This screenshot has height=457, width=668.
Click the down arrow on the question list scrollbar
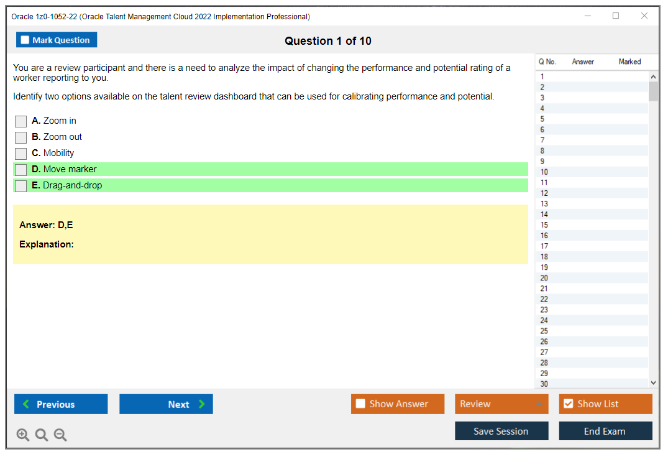652,383
